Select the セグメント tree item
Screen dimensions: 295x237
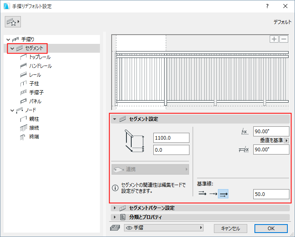(x=34, y=48)
